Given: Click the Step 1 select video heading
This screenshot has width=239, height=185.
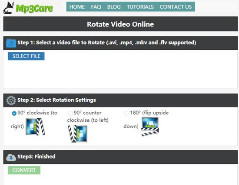Looking at the screenshot, I should 107,42.
